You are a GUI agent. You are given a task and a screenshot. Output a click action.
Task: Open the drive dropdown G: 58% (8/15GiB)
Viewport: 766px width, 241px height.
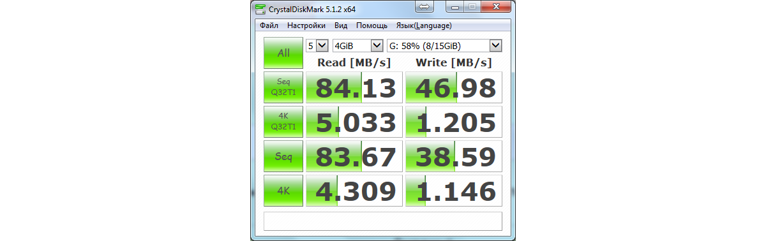click(444, 46)
